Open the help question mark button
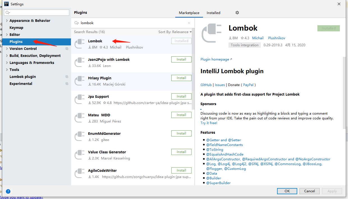 click(8, 191)
